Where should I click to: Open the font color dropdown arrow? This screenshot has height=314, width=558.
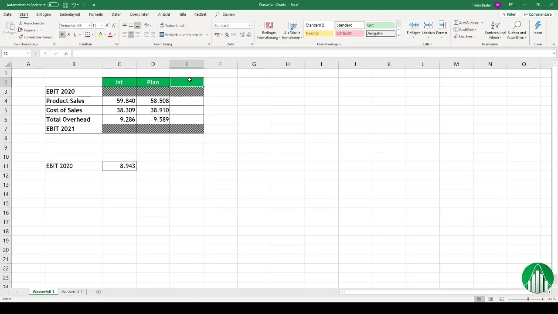tap(115, 34)
